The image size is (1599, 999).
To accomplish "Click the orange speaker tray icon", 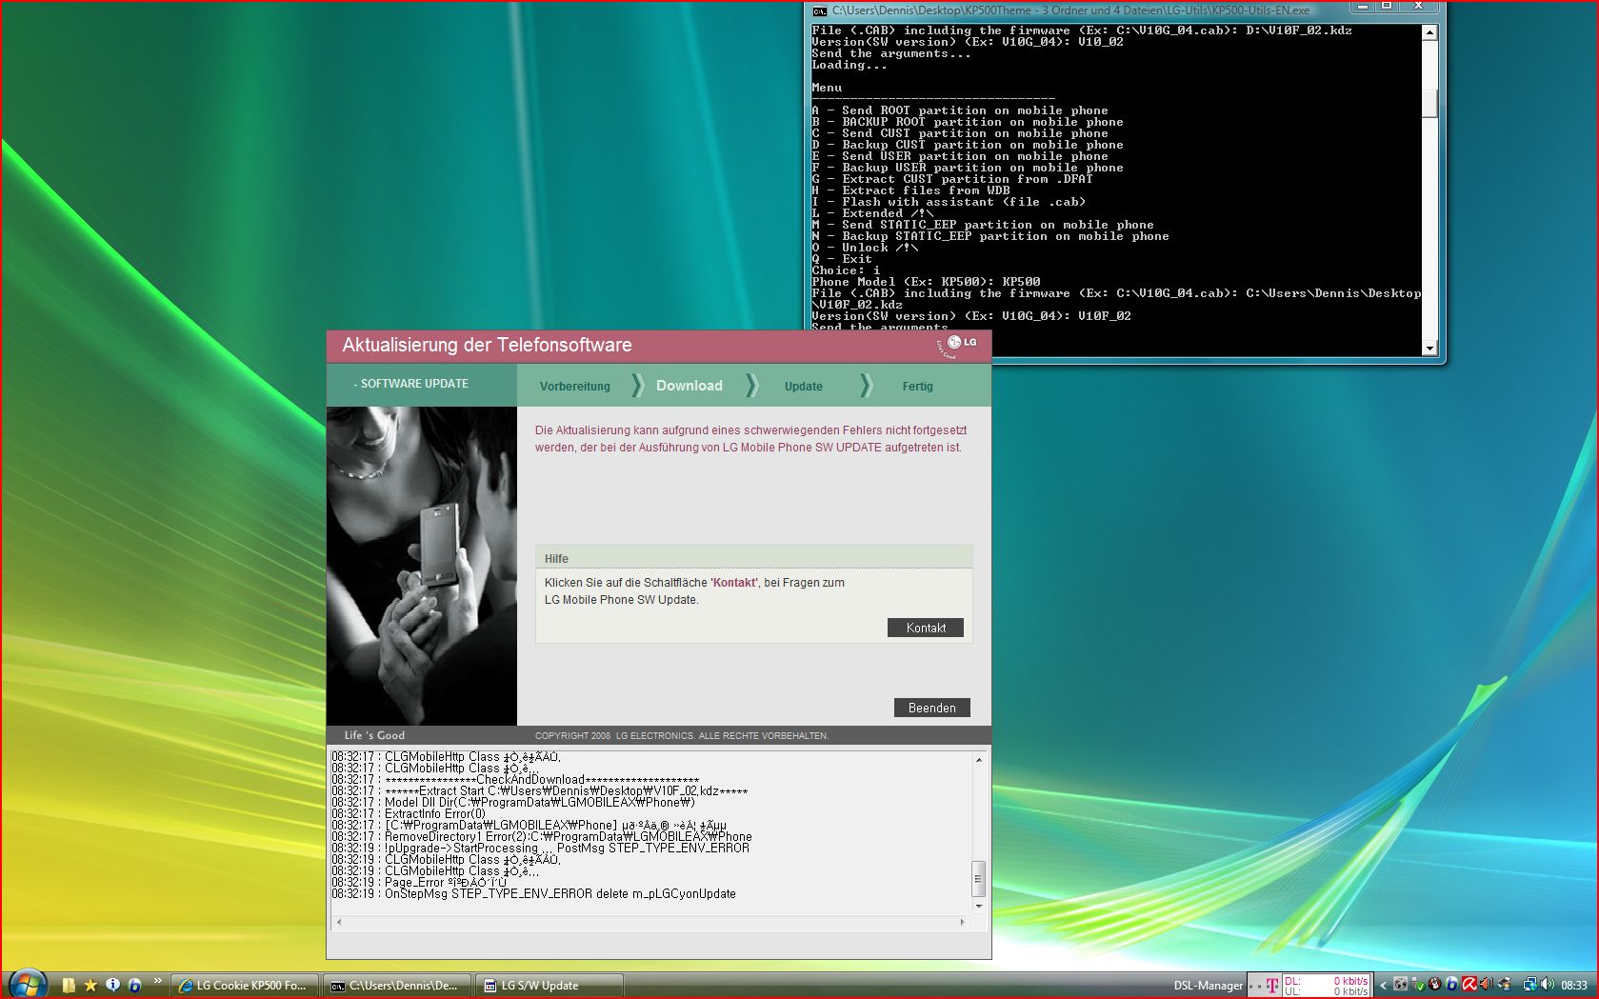I will pos(1487,985).
